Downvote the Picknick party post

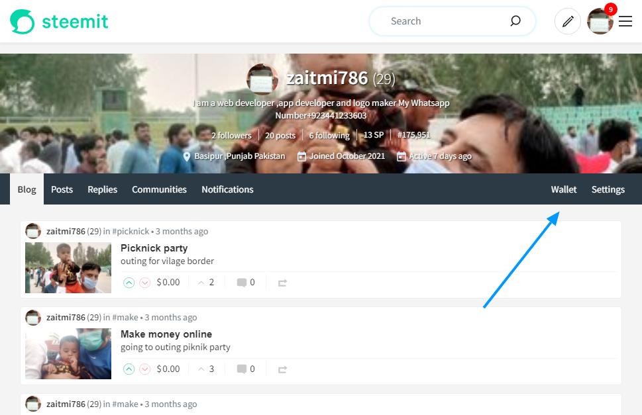click(145, 283)
